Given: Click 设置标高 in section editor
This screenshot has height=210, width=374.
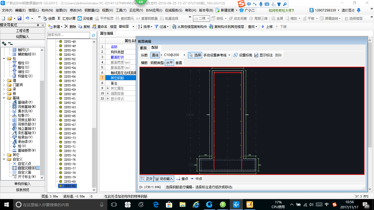Looking at the screenshot, I should 243,55.
